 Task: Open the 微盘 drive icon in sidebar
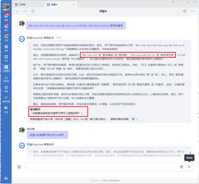(6, 89)
